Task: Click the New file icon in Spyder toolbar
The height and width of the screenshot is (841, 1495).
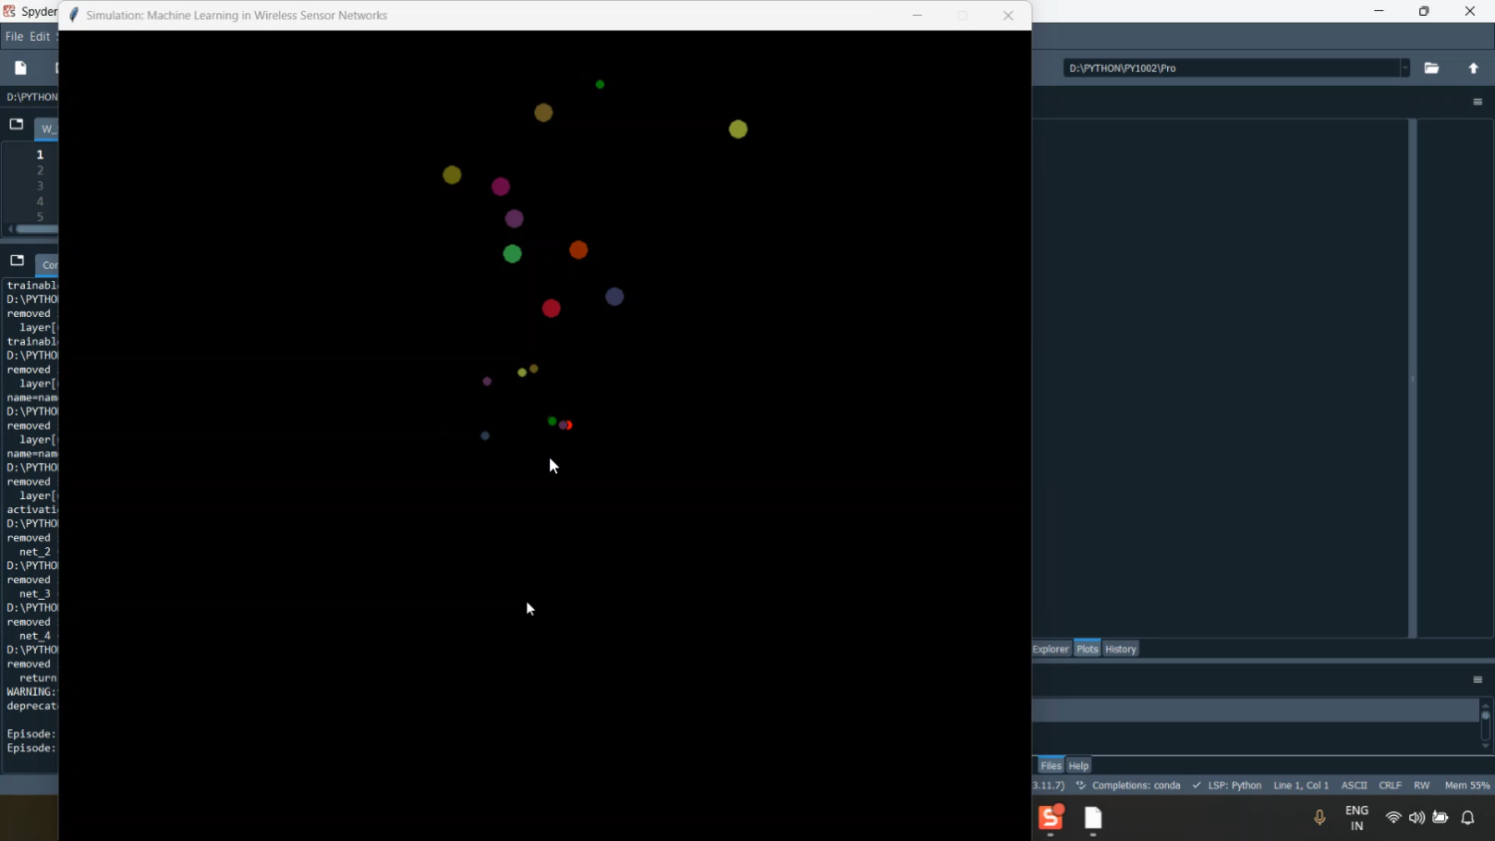Action: [21, 68]
